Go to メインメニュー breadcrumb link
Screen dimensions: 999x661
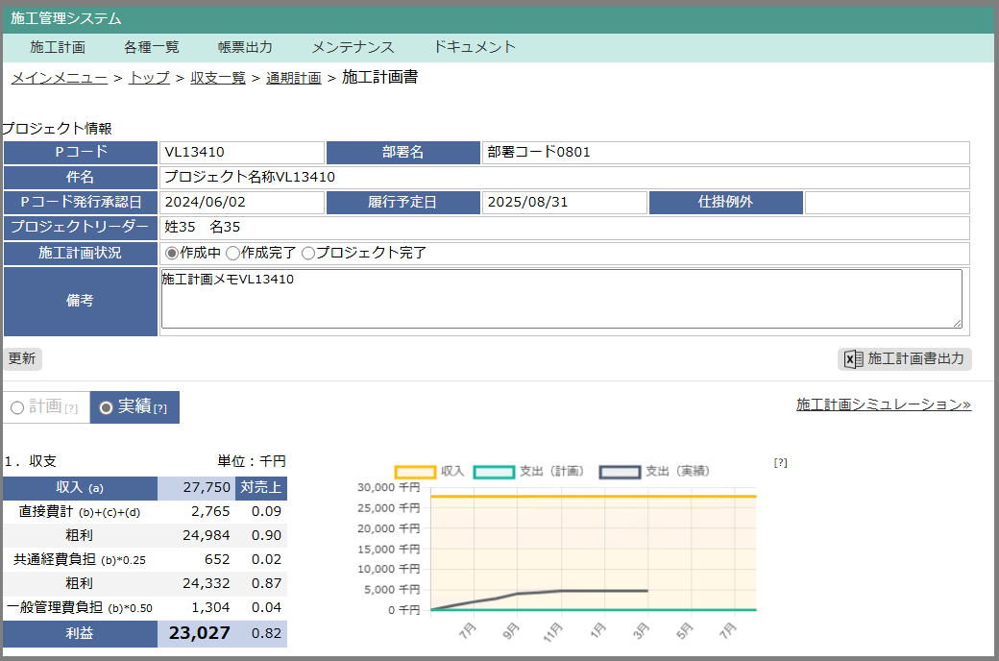click(x=60, y=78)
